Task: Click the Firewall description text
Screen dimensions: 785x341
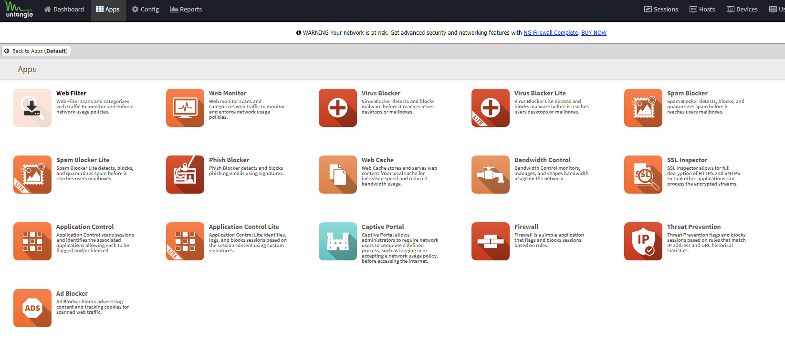Action: pyautogui.click(x=549, y=240)
